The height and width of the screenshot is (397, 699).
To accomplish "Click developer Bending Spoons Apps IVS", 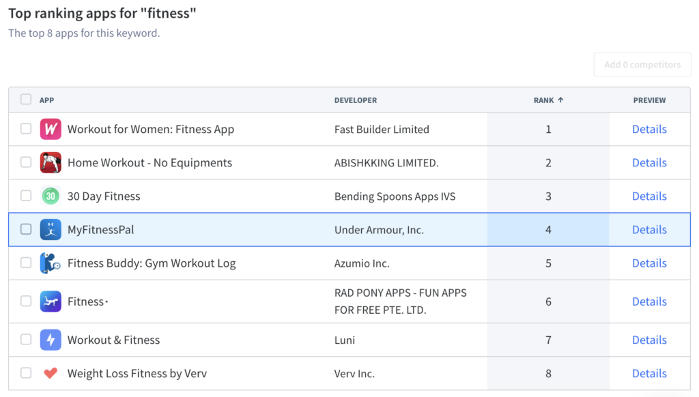I will tap(395, 196).
